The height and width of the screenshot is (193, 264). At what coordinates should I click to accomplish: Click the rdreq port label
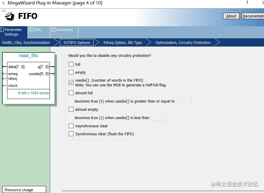click(12, 78)
